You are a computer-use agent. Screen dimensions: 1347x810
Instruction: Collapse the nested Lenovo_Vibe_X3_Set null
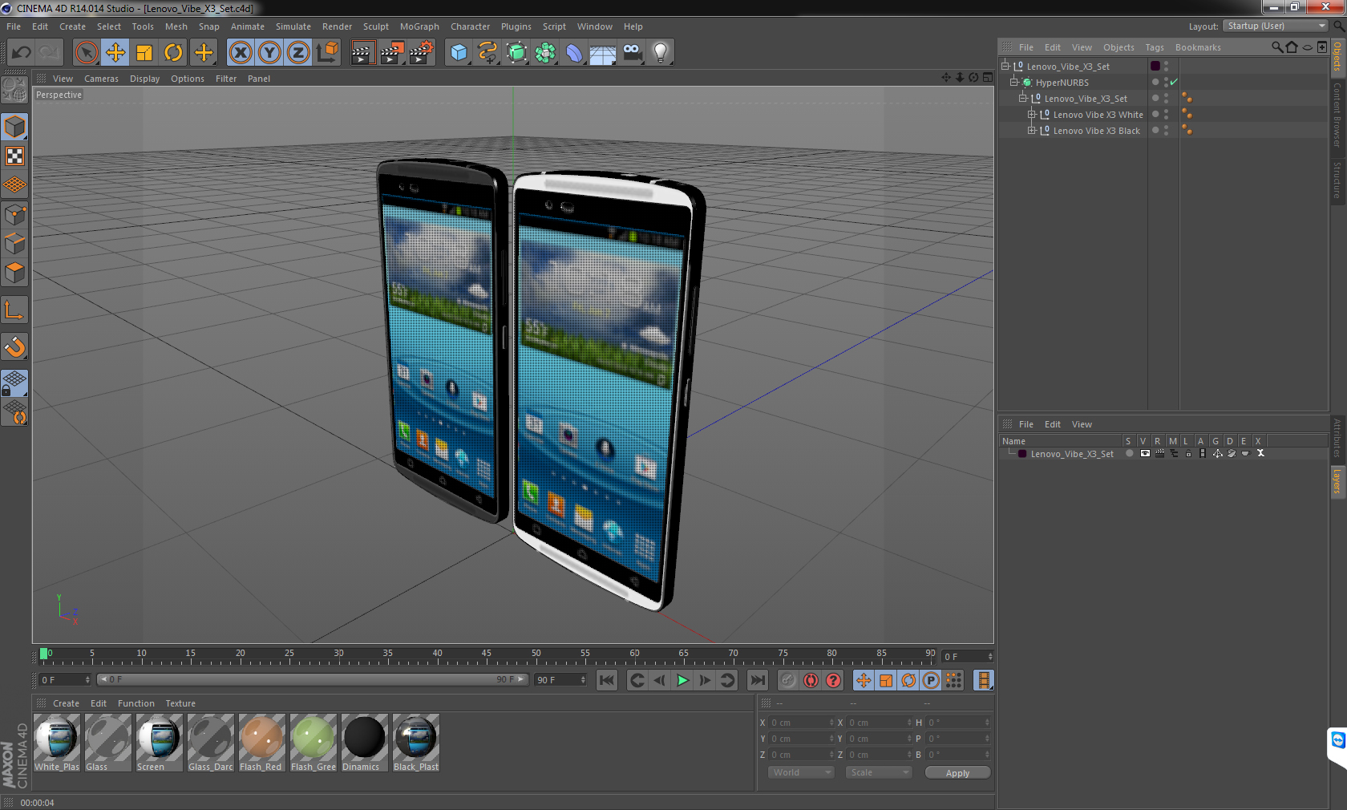1023,98
